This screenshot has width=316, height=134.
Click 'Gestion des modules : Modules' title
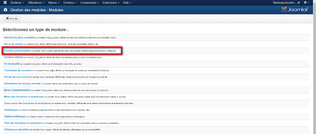click(37, 10)
